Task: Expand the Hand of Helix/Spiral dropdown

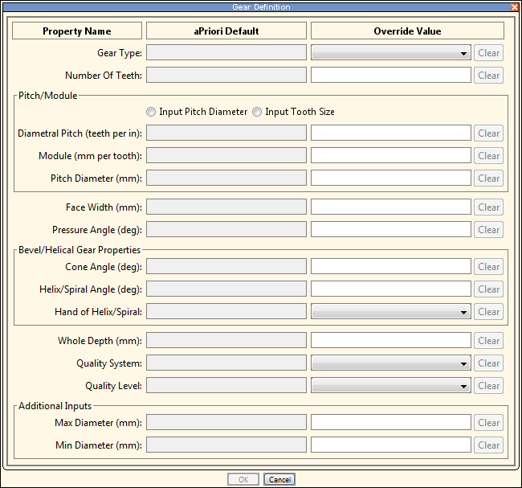Action: coord(390,312)
